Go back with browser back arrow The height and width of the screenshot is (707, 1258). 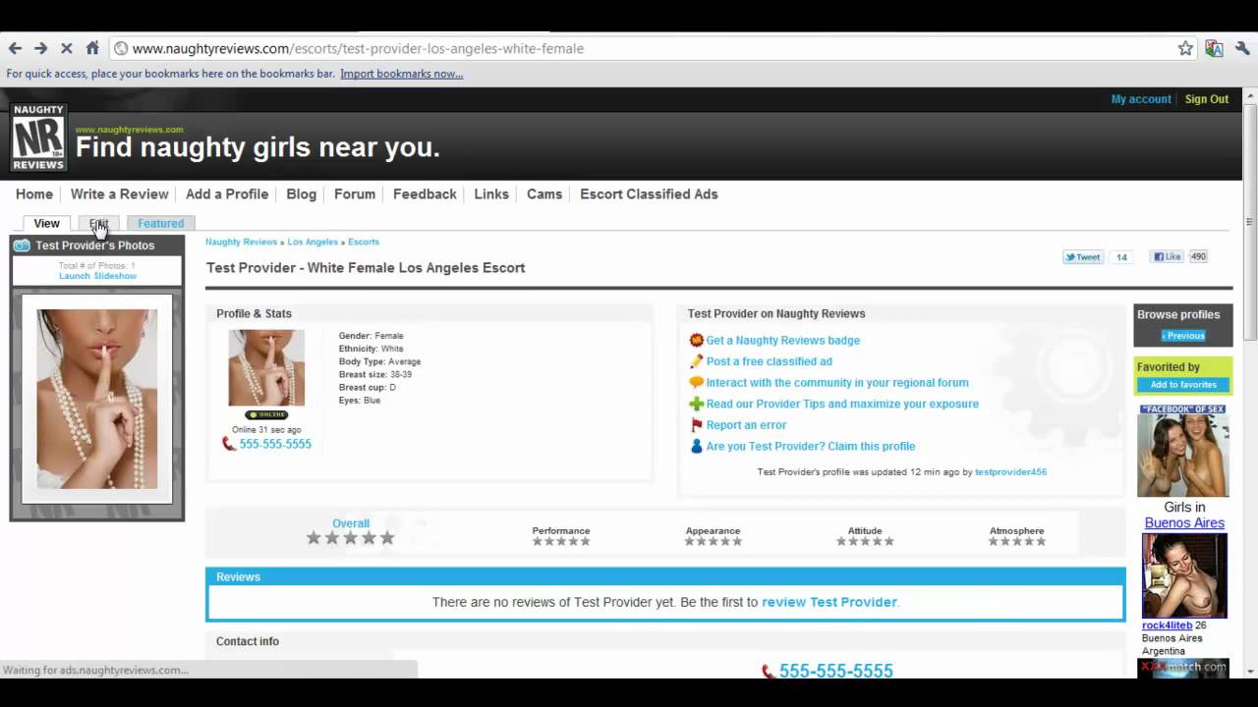(x=15, y=48)
